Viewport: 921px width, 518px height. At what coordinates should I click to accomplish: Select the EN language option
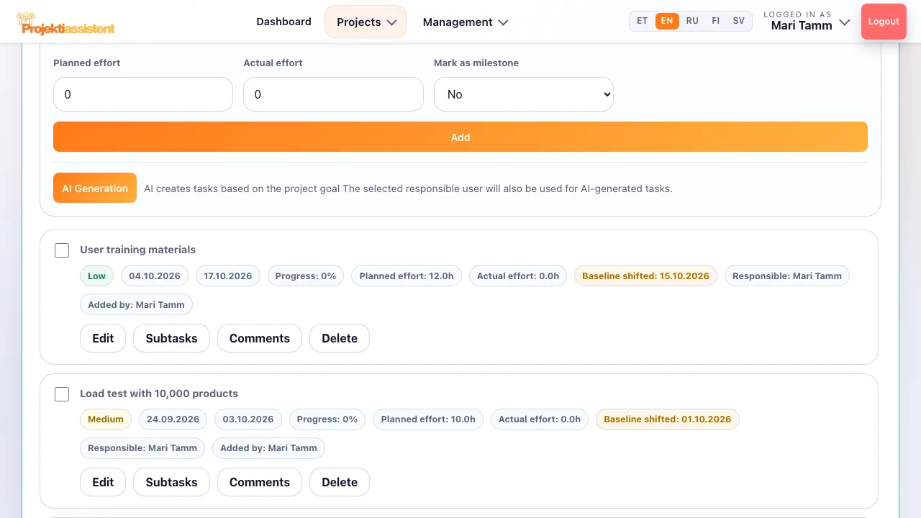coord(667,21)
